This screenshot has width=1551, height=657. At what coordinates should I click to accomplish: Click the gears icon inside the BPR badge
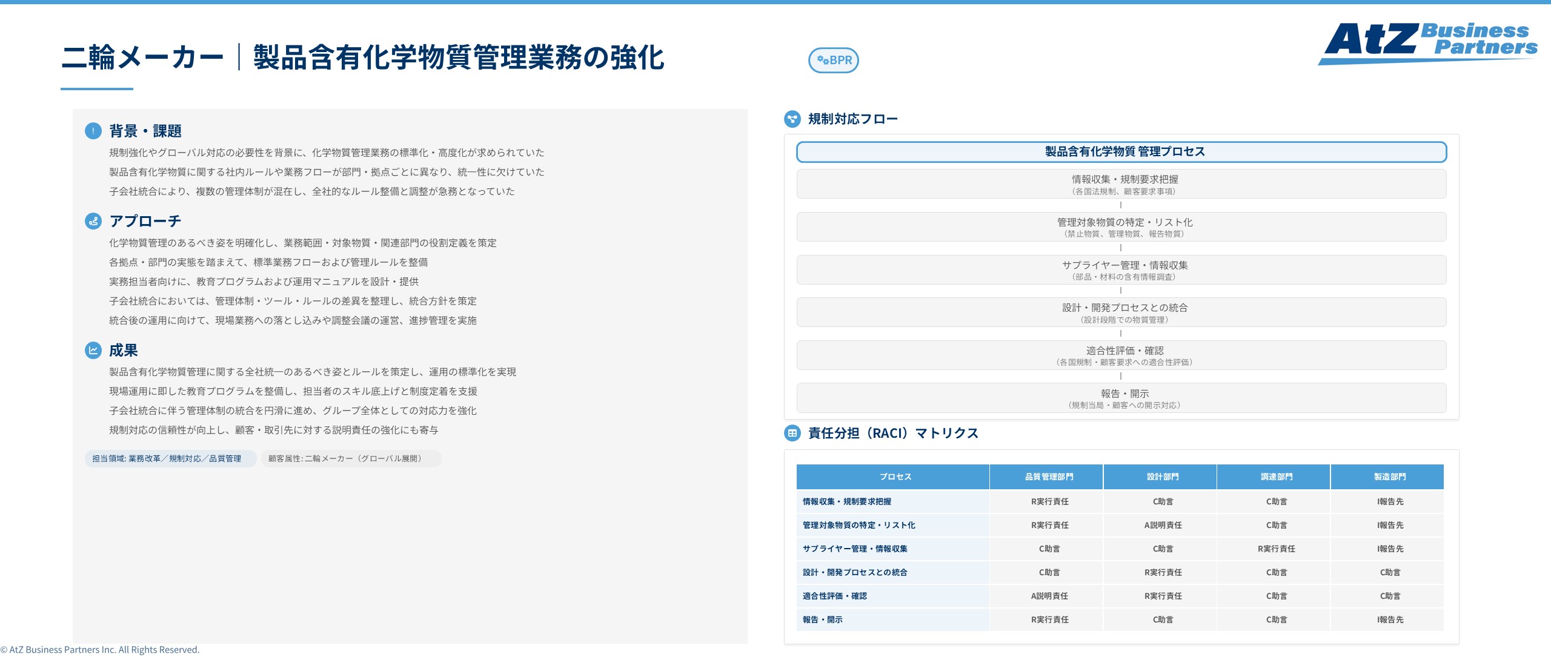[821, 60]
